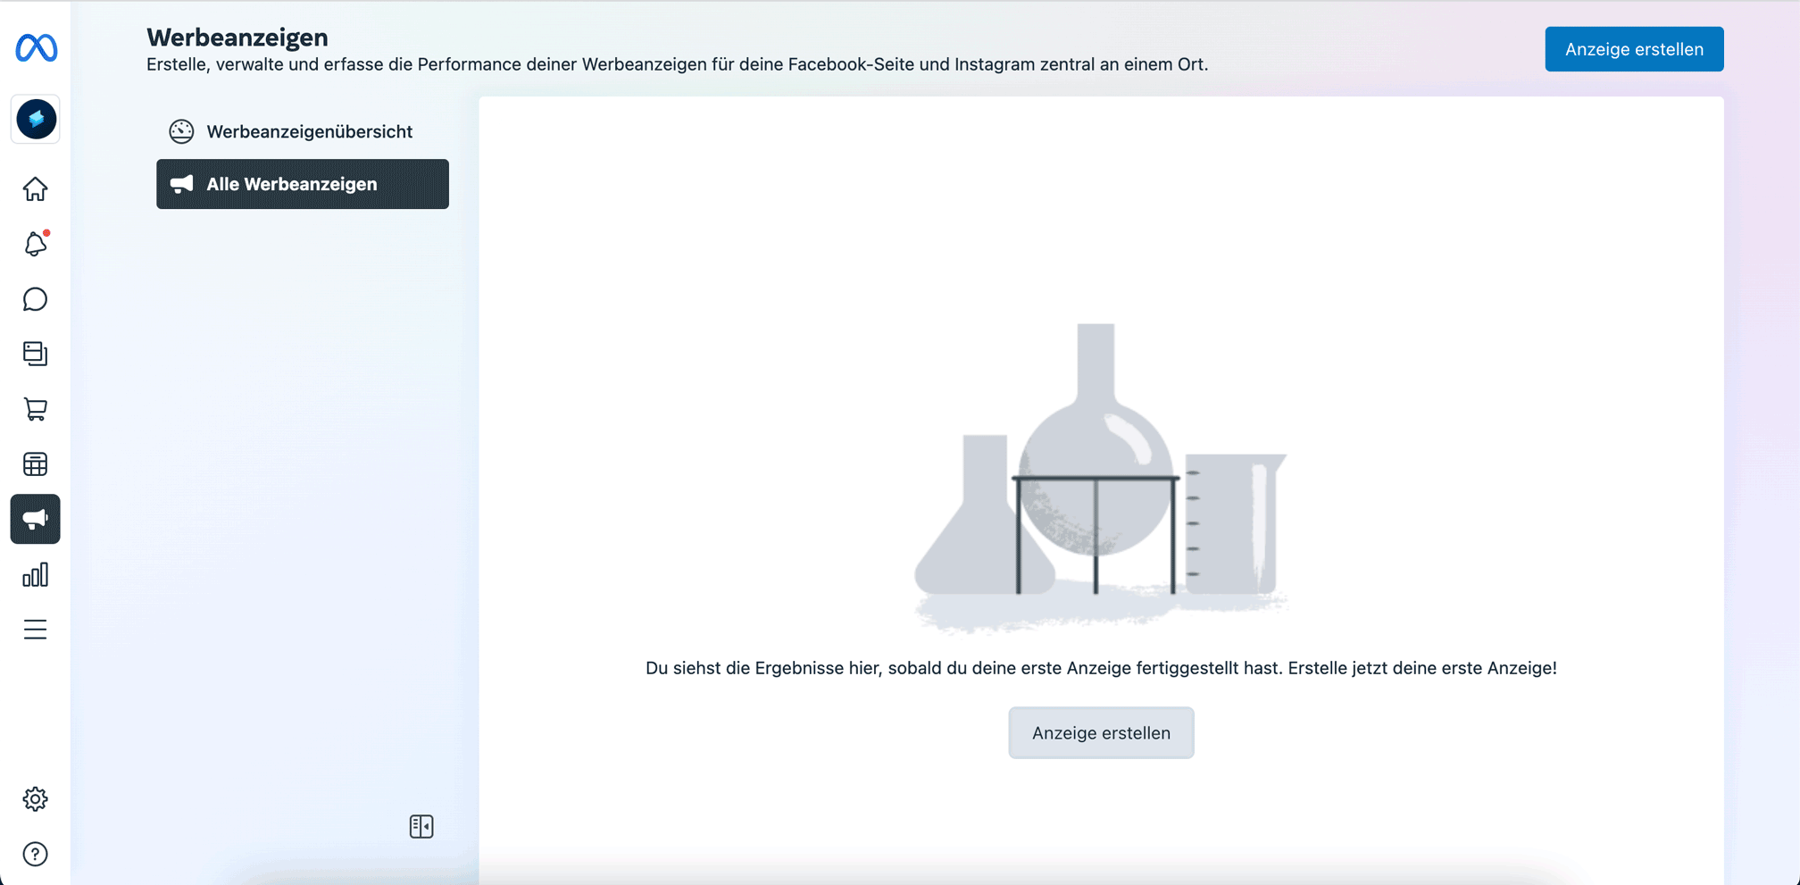Open insights bar chart icon

(36, 575)
